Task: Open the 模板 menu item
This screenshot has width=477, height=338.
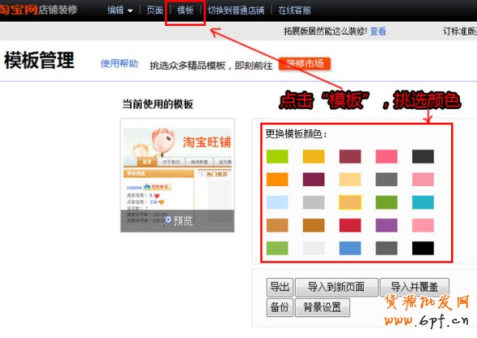Action: pos(185,11)
